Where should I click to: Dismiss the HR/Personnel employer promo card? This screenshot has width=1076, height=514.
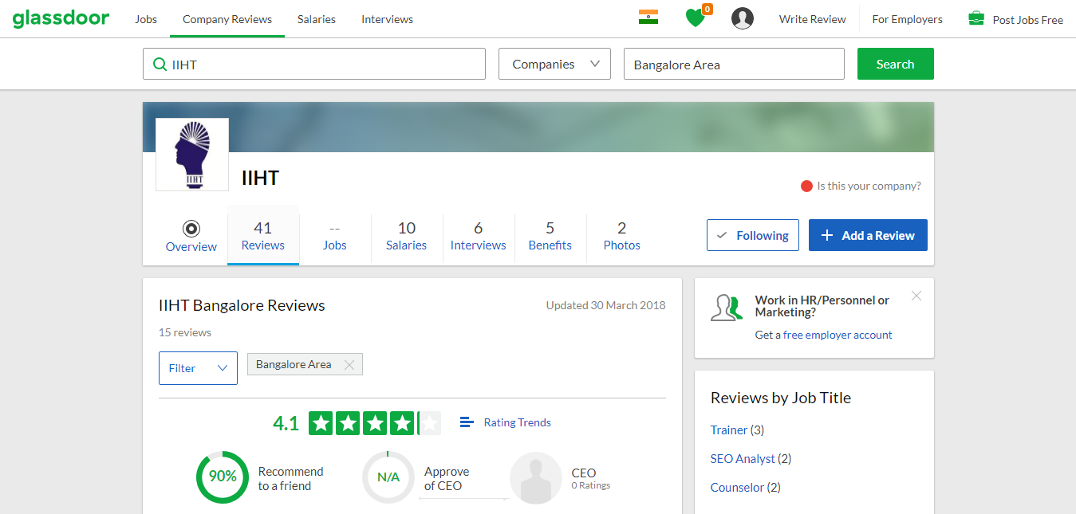coord(916,295)
